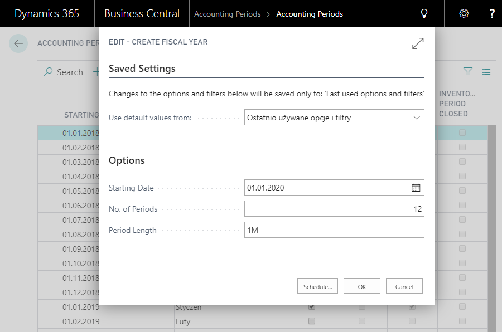The image size is (502, 332).
Task: Select the 01.01.2019 starting date cell
Action: tap(103, 307)
